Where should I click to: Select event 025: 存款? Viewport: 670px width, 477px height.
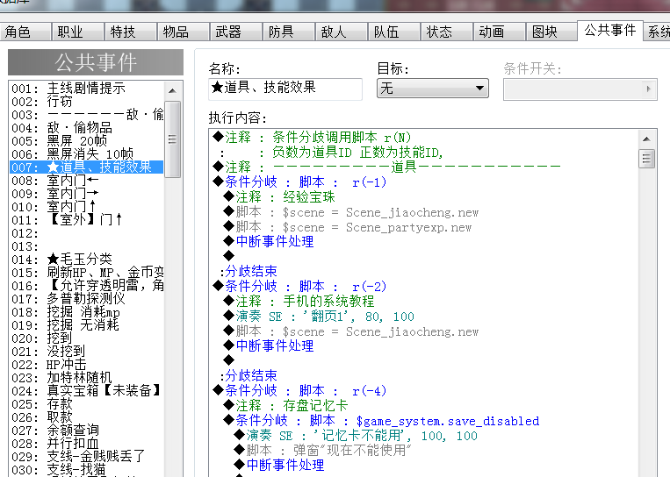87,404
